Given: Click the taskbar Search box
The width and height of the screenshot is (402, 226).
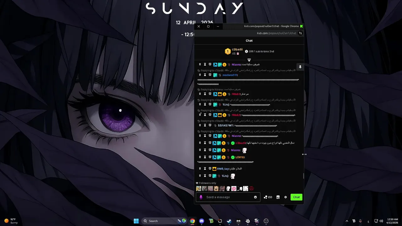Looking at the screenshot, I should tap(164, 221).
